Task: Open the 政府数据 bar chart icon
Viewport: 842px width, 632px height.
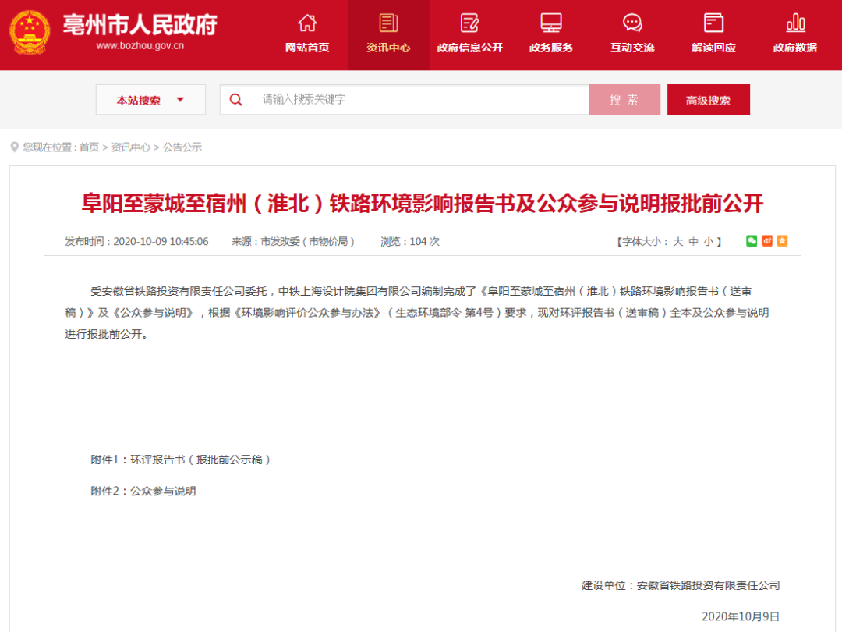Action: [794, 23]
